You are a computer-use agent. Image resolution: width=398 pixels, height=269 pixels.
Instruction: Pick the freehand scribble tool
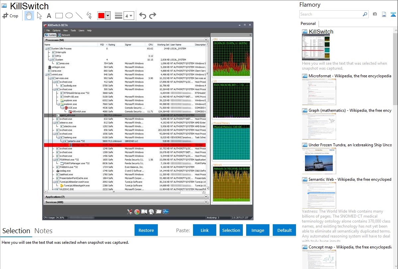[89, 16]
